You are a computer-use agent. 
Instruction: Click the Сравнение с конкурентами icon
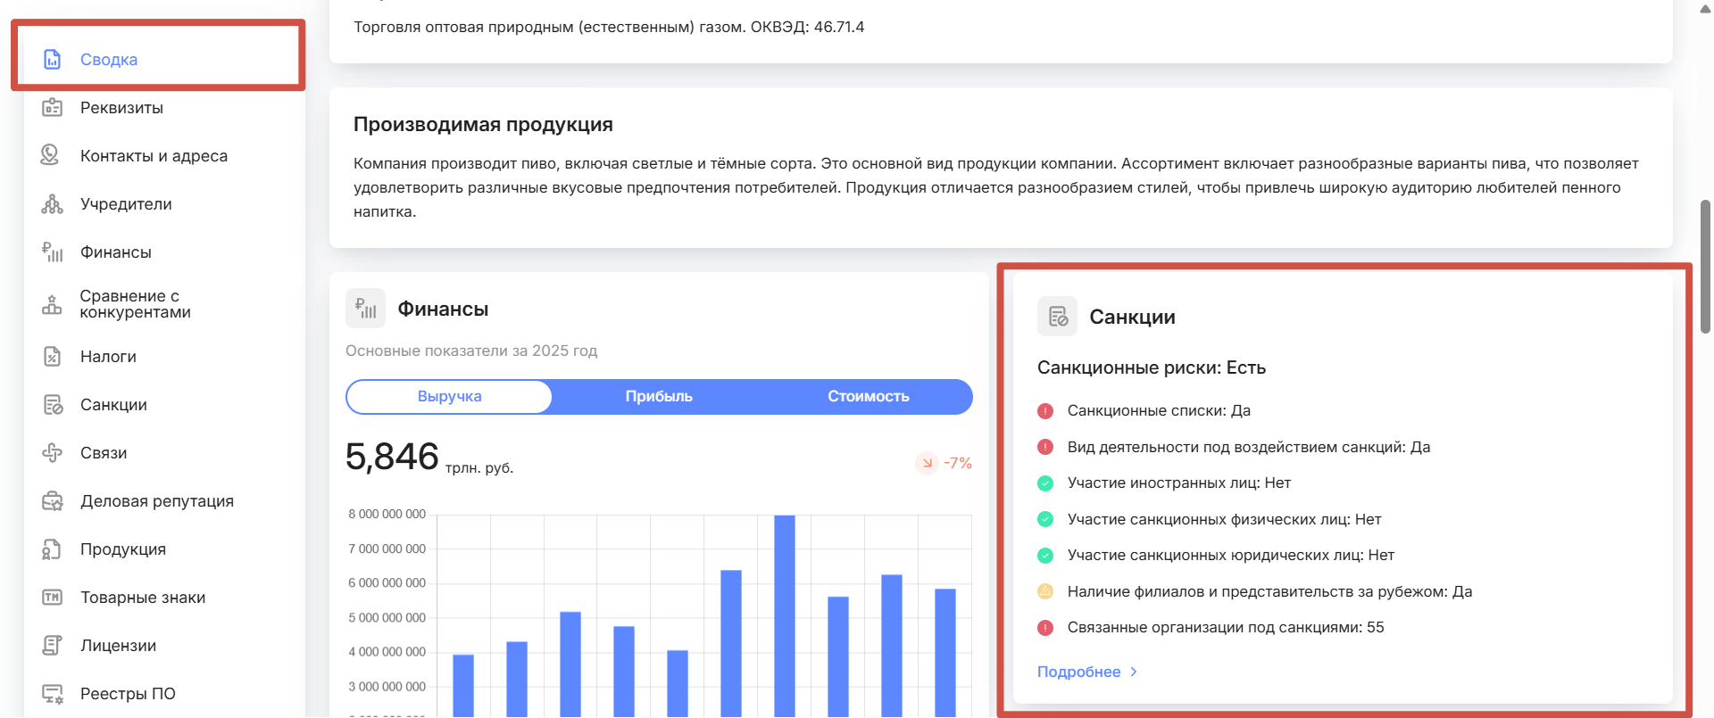click(53, 305)
